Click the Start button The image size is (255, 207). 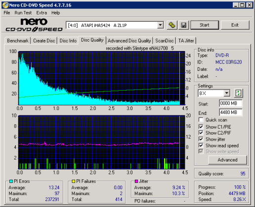pos(205,25)
